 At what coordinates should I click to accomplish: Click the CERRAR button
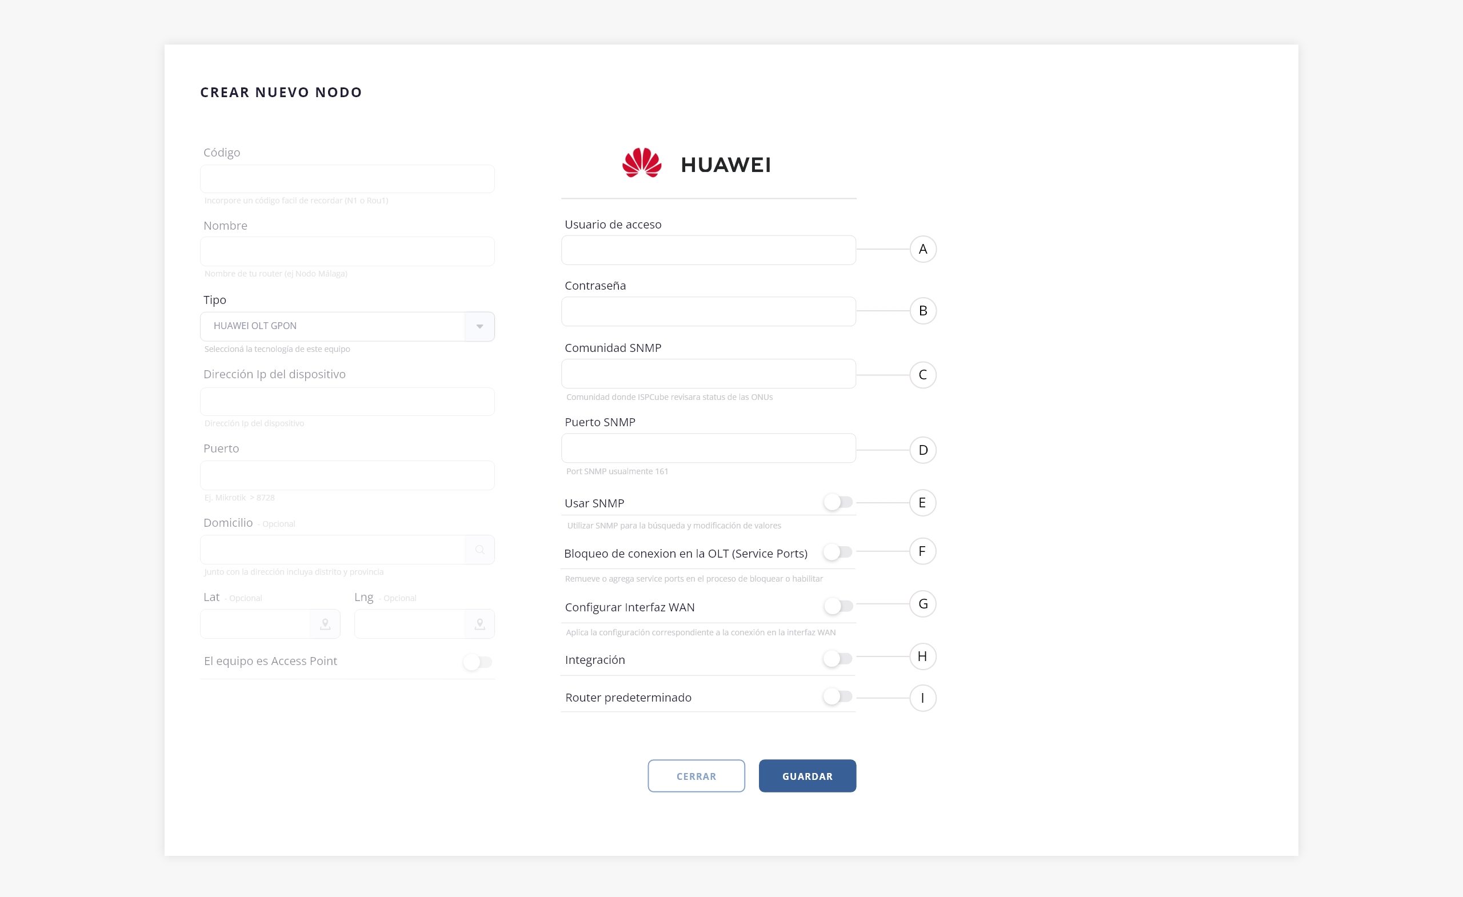click(x=696, y=776)
